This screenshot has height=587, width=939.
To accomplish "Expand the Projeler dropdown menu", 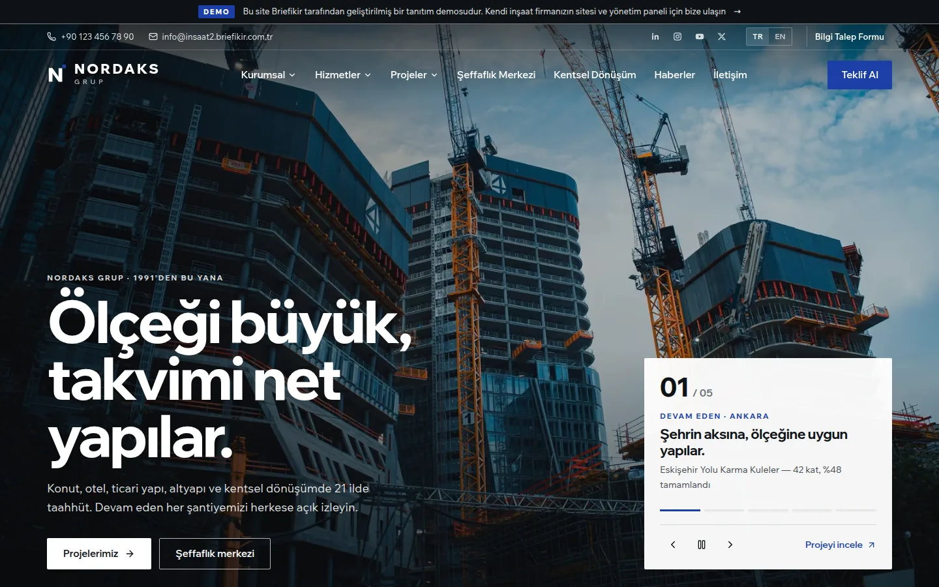I will coord(414,75).
